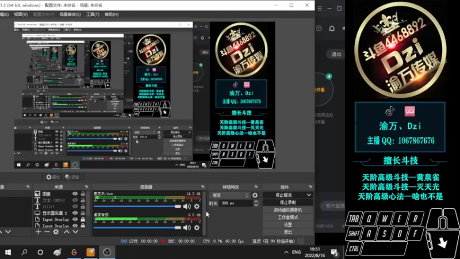Move selected scene down
460x259 pixels.
click(x=8, y=232)
